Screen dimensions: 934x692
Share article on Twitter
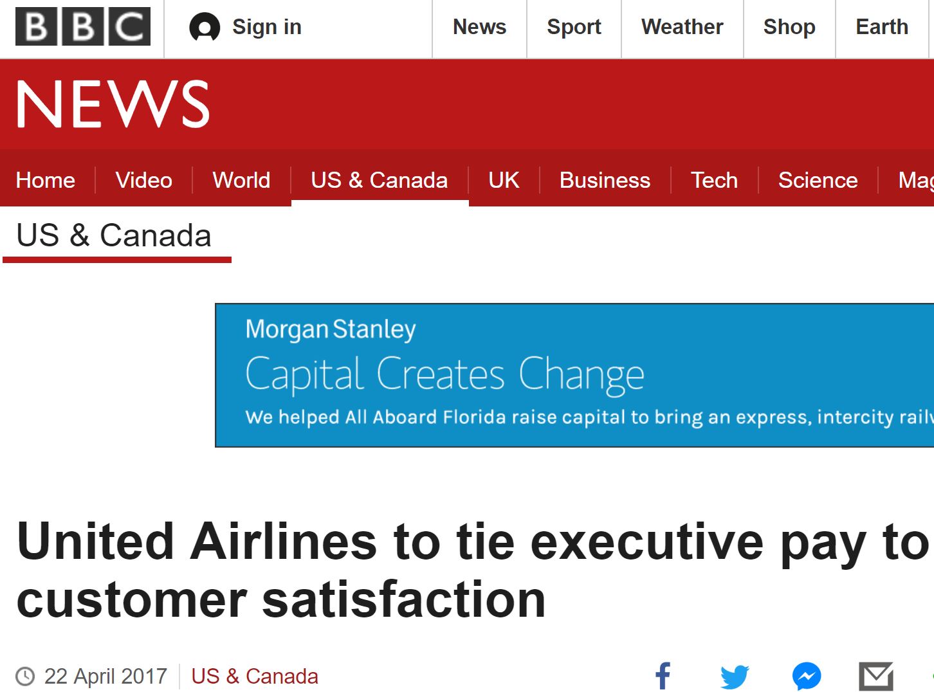[735, 677]
